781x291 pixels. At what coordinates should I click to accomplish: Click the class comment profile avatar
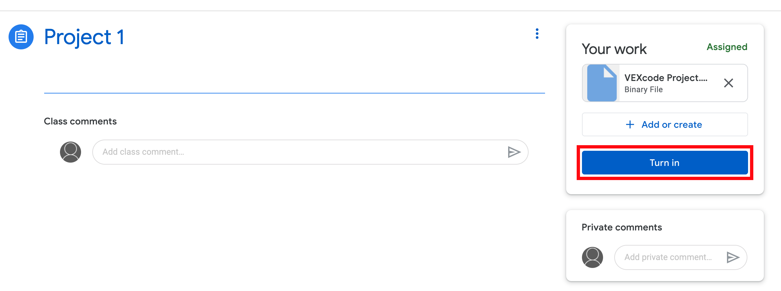coord(70,152)
